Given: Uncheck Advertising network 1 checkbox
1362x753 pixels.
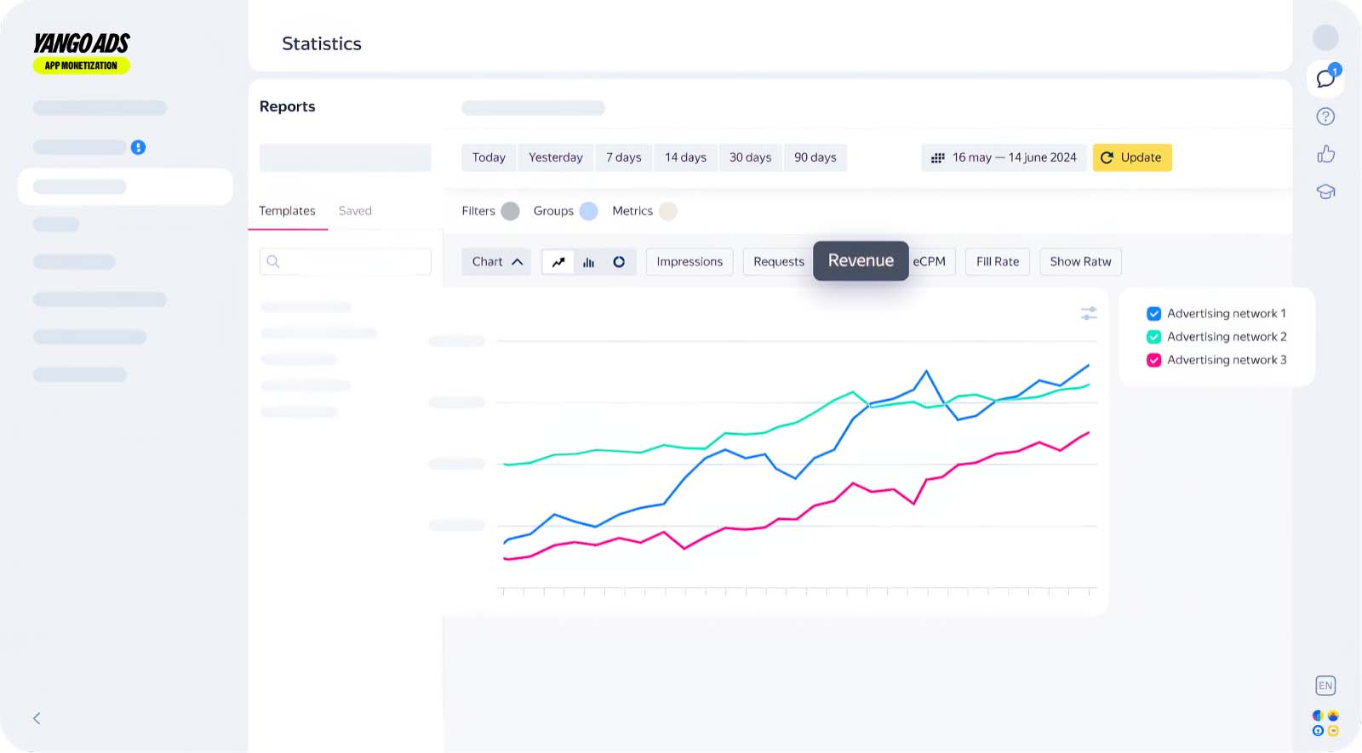Looking at the screenshot, I should point(1153,313).
